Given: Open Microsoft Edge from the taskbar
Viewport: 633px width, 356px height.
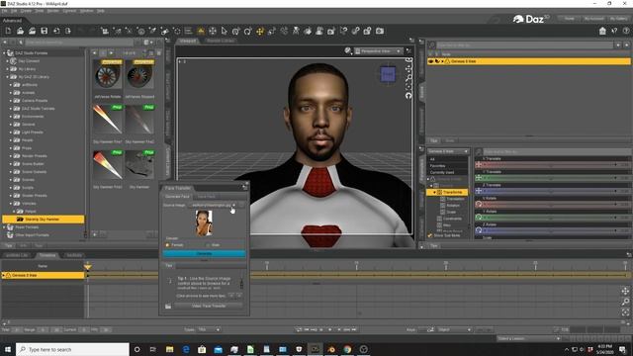Looking at the screenshot, I should point(186,349).
